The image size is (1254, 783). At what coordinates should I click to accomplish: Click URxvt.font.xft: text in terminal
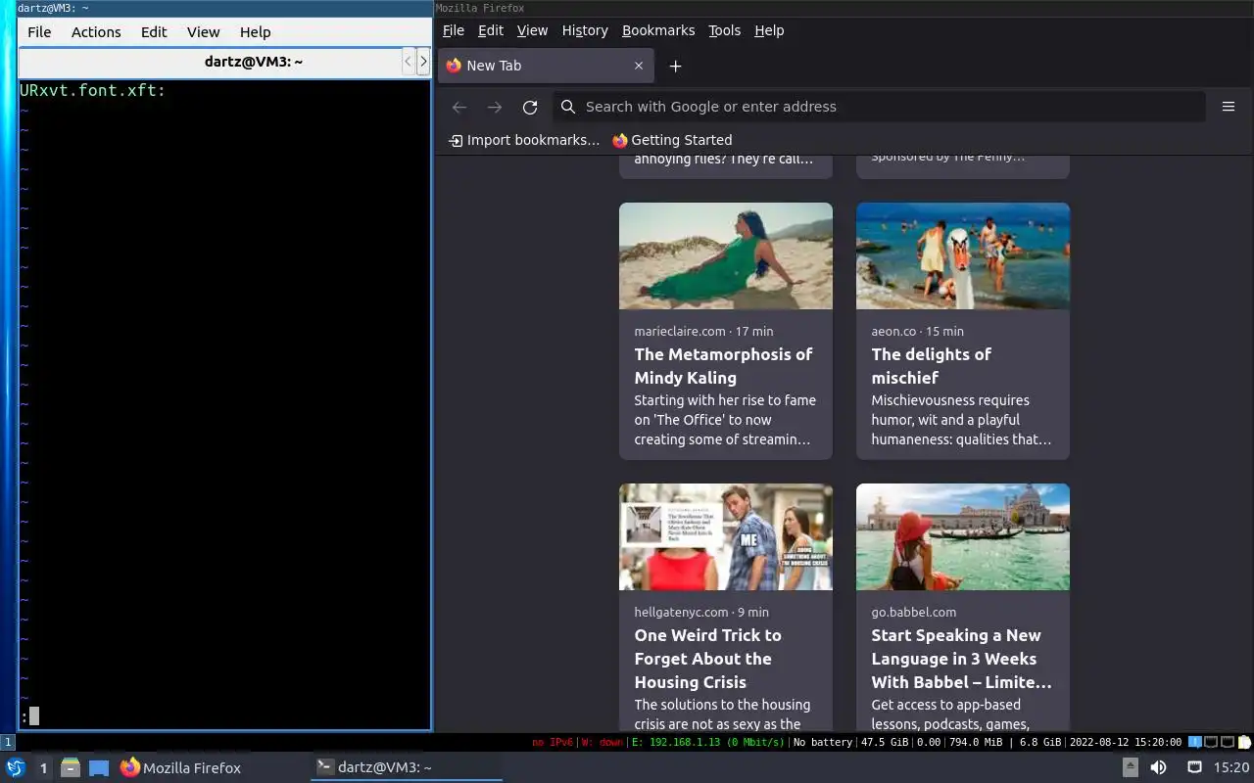pos(93,90)
